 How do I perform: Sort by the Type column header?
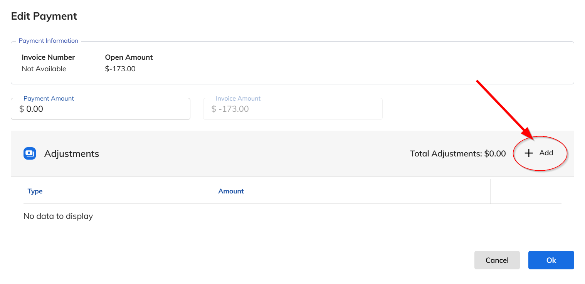tap(35, 191)
